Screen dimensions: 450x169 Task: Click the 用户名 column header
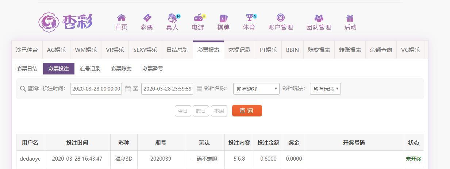[x=30, y=142]
